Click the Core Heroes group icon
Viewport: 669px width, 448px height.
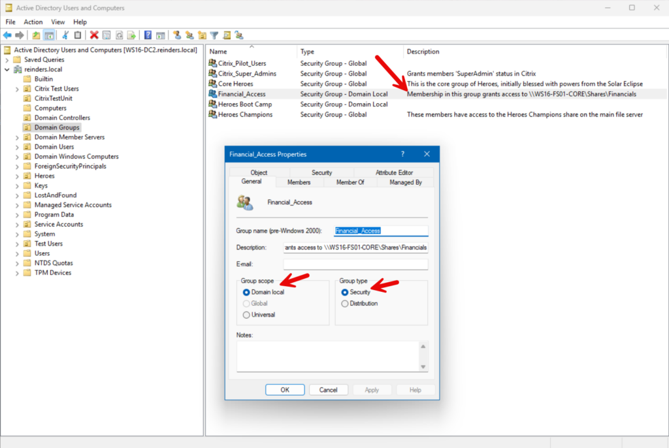point(212,84)
